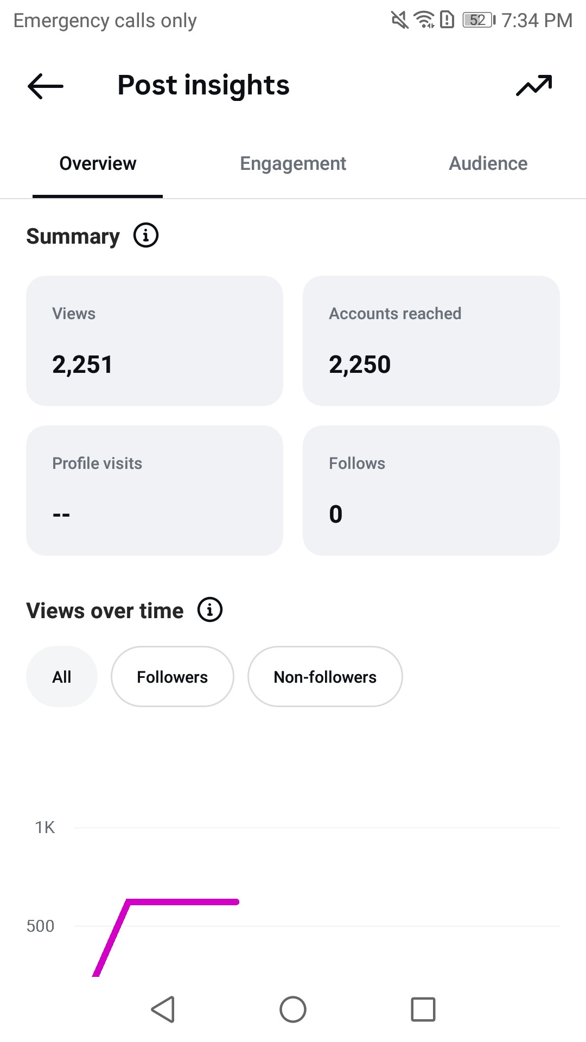Screen dimensions: 586x1042
Task: Switch to the Engagement tab
Action: [293, 163]
